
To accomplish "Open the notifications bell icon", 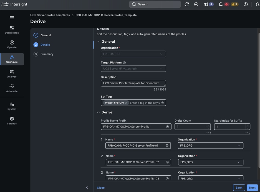I will click(x=221, y=4).
